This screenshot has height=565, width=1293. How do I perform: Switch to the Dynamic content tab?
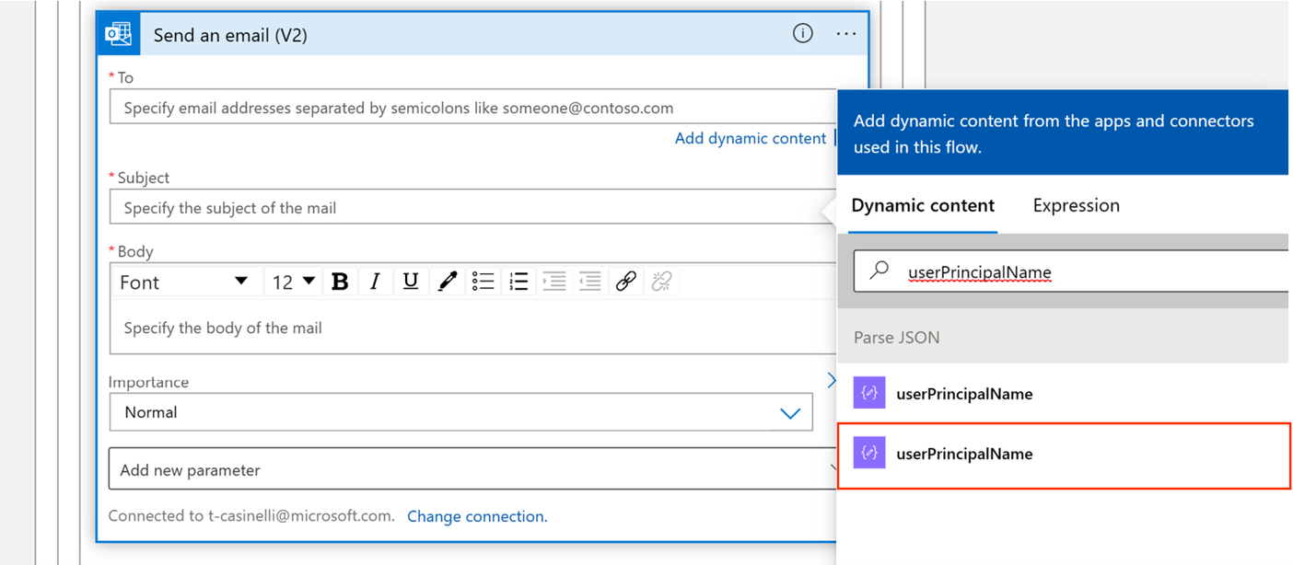pyautogui.click(x=923, y=205)
